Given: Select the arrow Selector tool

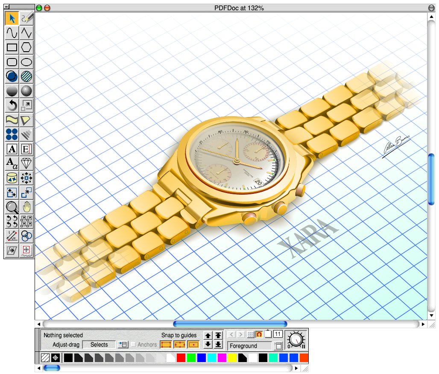Looking at the screenshot, I should pos(12,18).
